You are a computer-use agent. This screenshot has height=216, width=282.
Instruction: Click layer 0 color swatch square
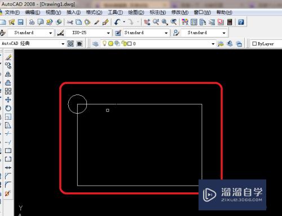(129, 44)
